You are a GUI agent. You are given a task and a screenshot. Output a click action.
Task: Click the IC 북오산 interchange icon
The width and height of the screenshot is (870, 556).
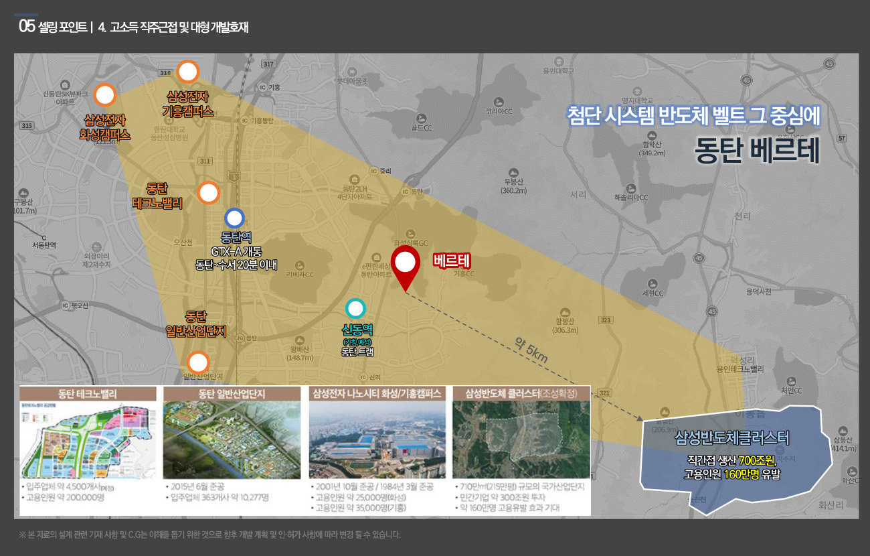65,305
